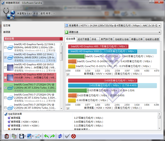The image size is (165, 141).
Task: Switch to the 排名 ranking tab
Action: [94, 39]
